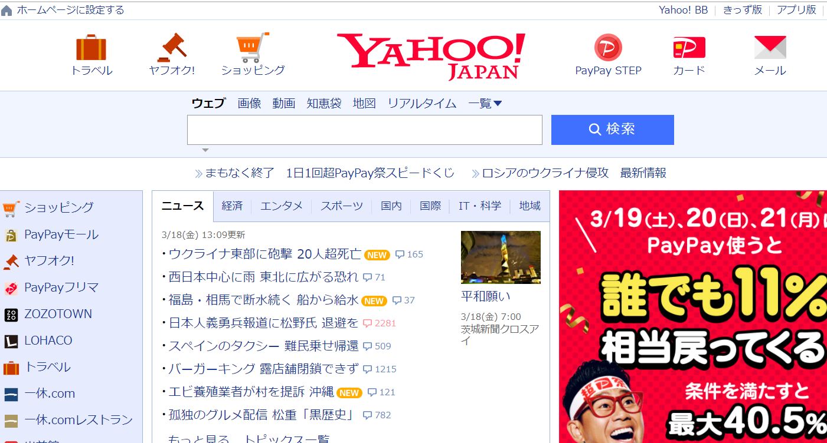
Task: Click the ヤフオク! gavel sidebar icon
Action: click(11, 261)
